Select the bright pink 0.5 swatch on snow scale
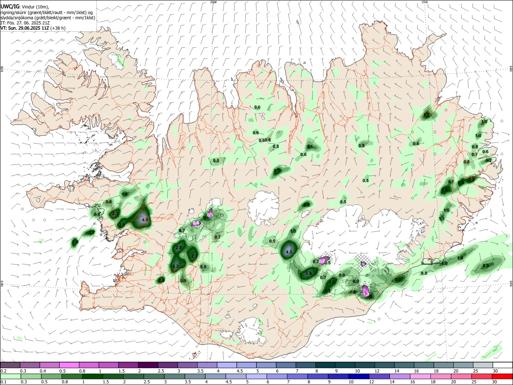The image size is (513, 385). (x=69, y=365)
